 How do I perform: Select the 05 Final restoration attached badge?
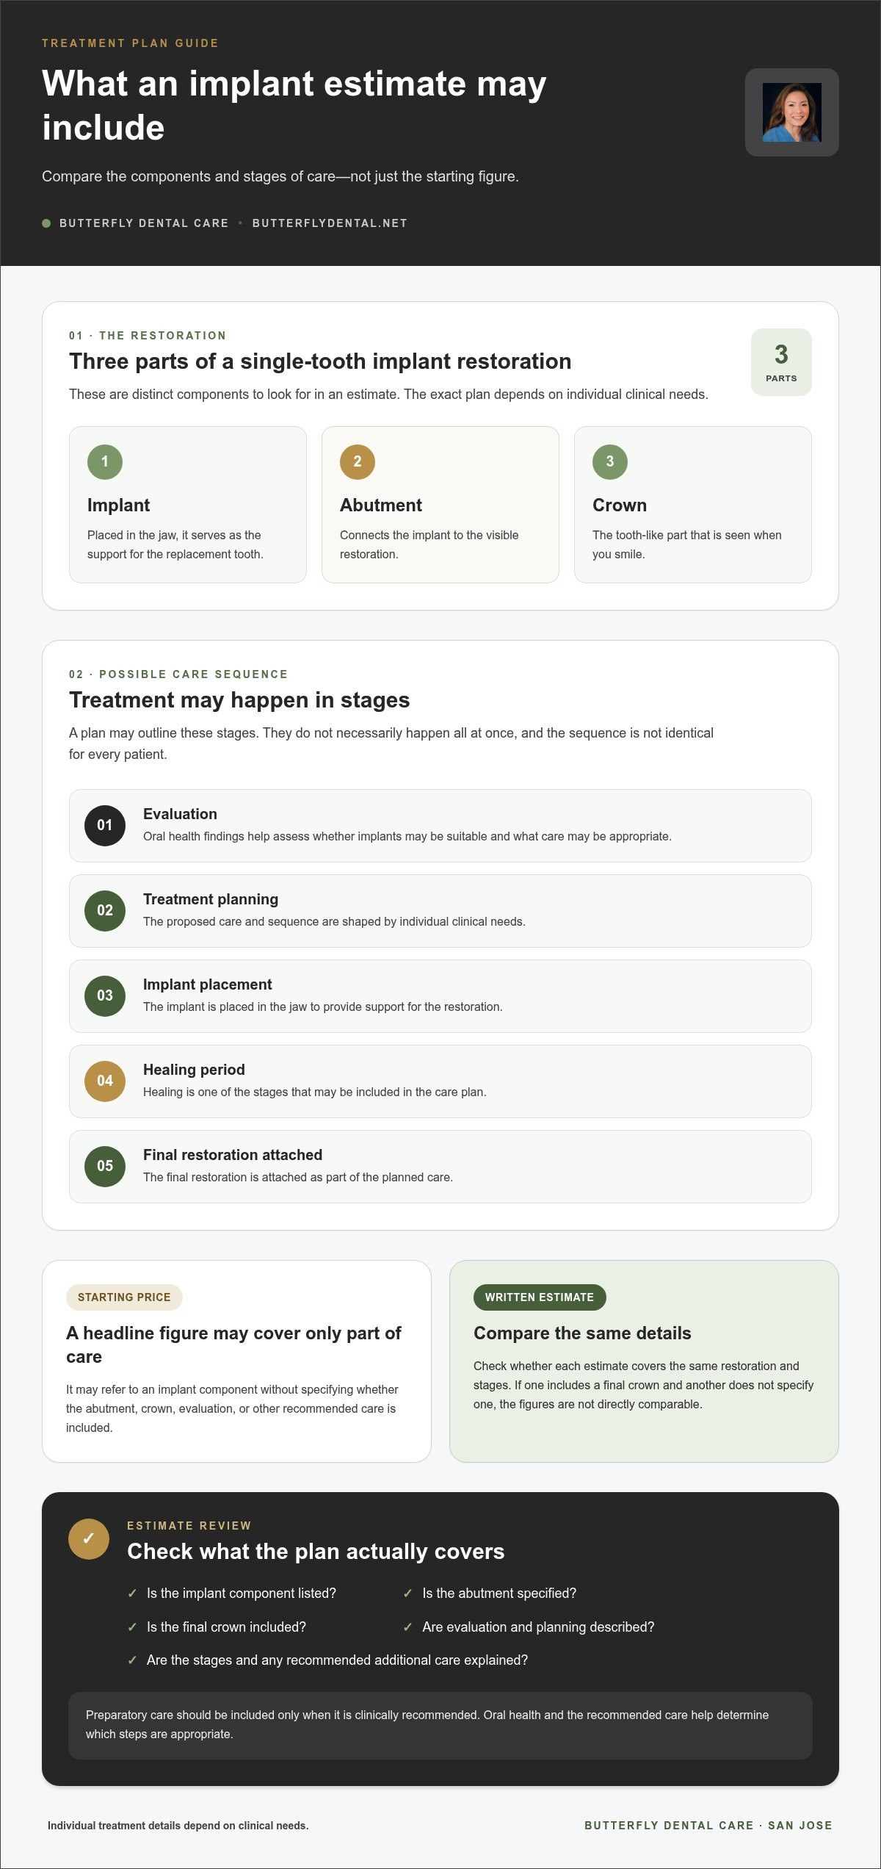pyautogui.click(x=105, y=1167)
